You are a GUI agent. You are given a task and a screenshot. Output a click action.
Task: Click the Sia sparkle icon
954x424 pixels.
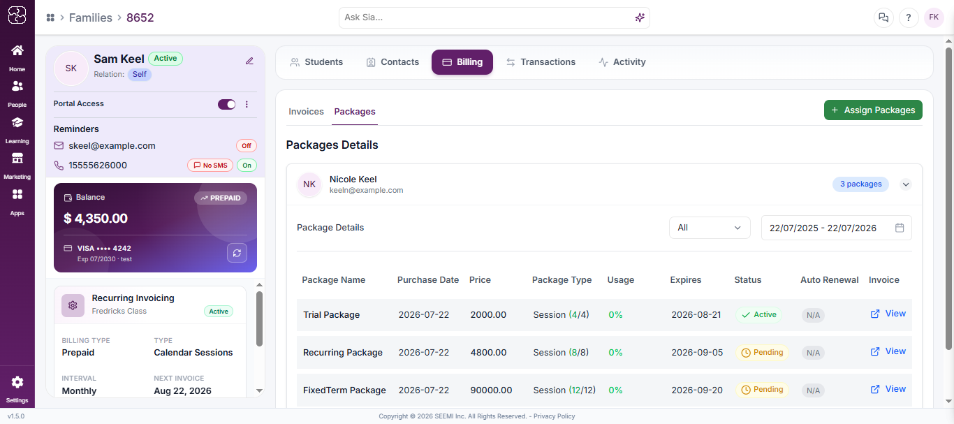pyautogui.click(x=640, y=17)
